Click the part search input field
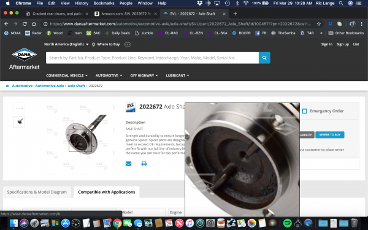Image resolution: width=368 pixels, height=230 pixels. 152,58
